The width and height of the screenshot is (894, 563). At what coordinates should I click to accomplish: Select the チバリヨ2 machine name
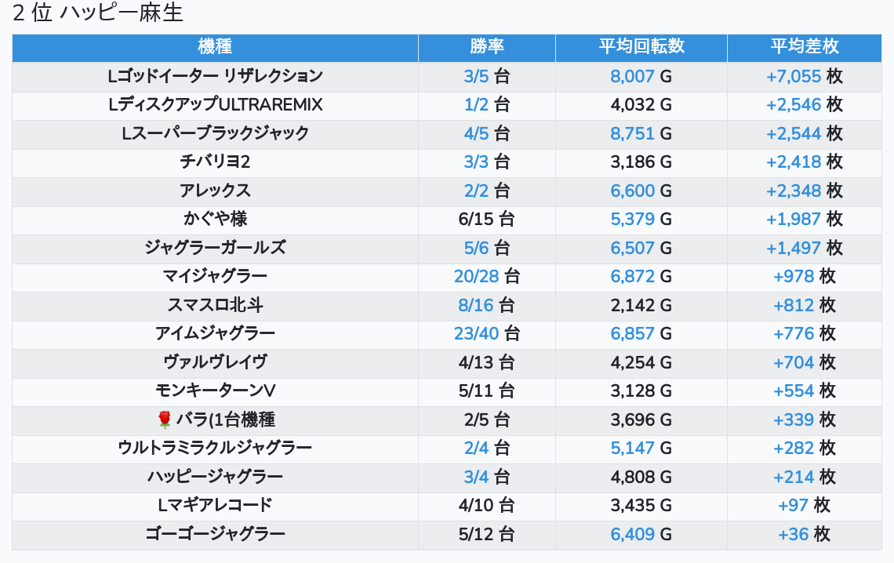(215, 162)
